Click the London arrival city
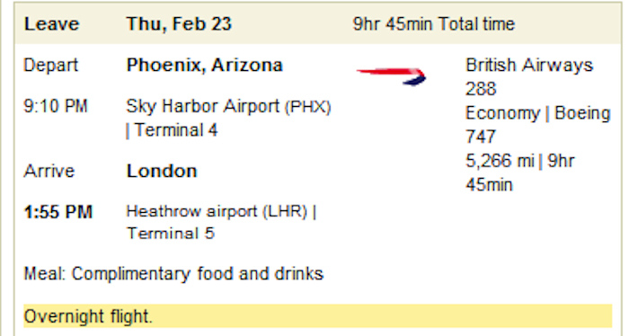629x336 pixels. coord(162,172)
